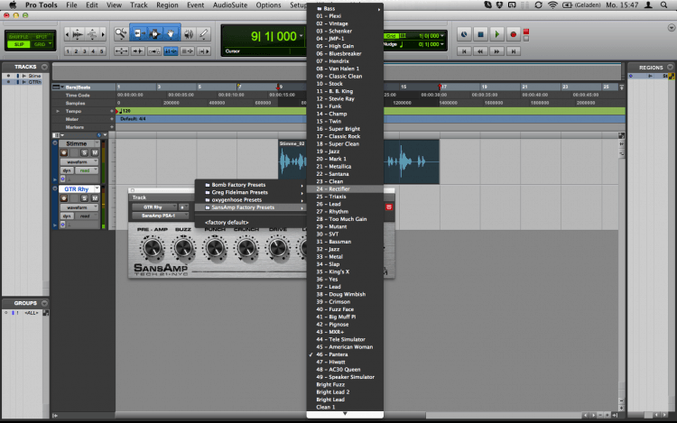Select the Grabber hand tool

tap(172, 33)
